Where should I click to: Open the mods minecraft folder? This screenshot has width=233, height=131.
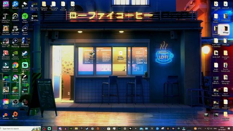tap(63, 6)
